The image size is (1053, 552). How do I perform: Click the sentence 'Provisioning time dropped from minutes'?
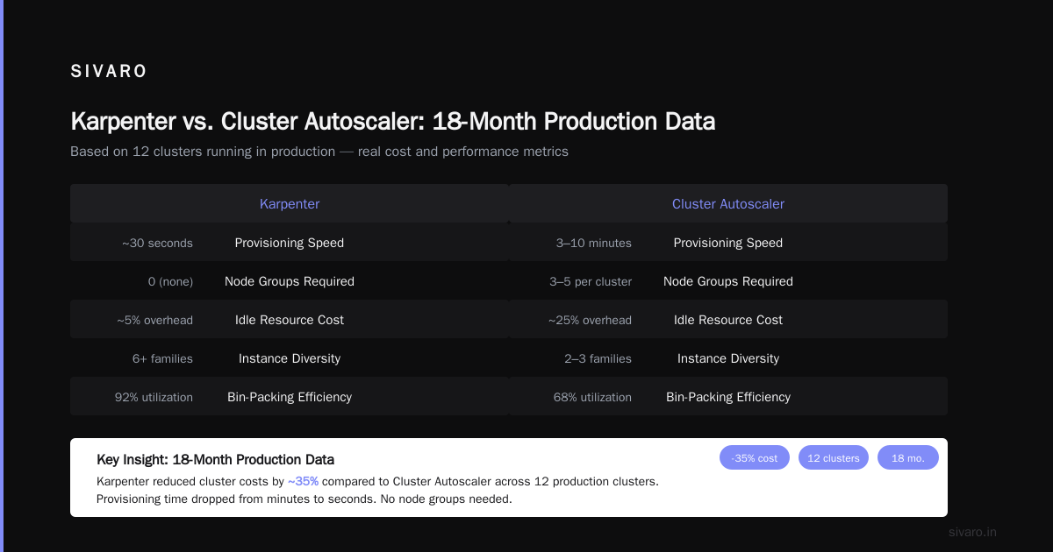pyautogui.click(x=304, y=499)
